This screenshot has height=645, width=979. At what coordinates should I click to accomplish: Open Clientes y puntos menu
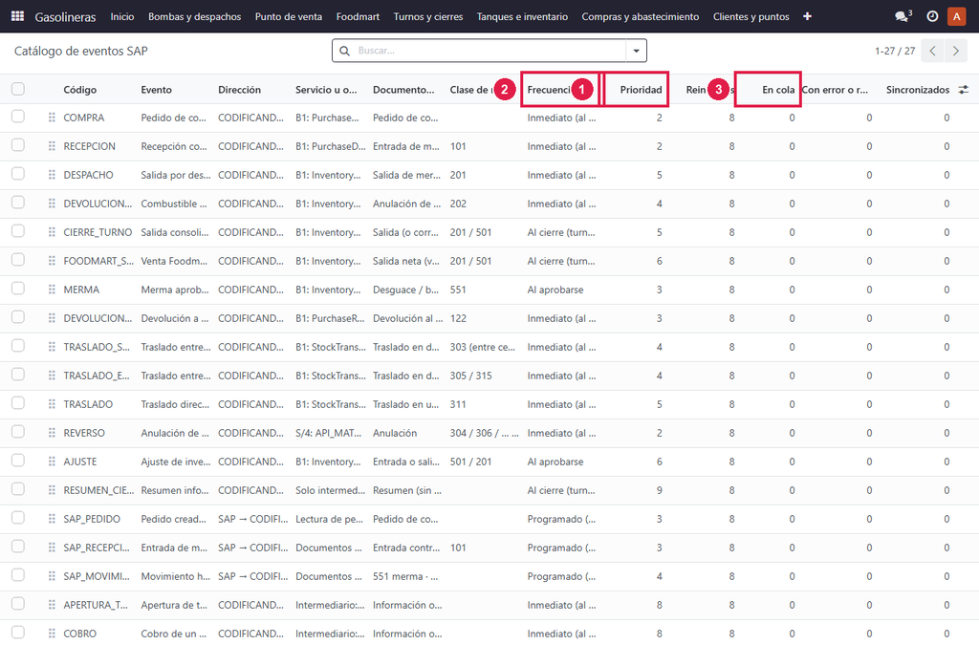tap(751, 16)
